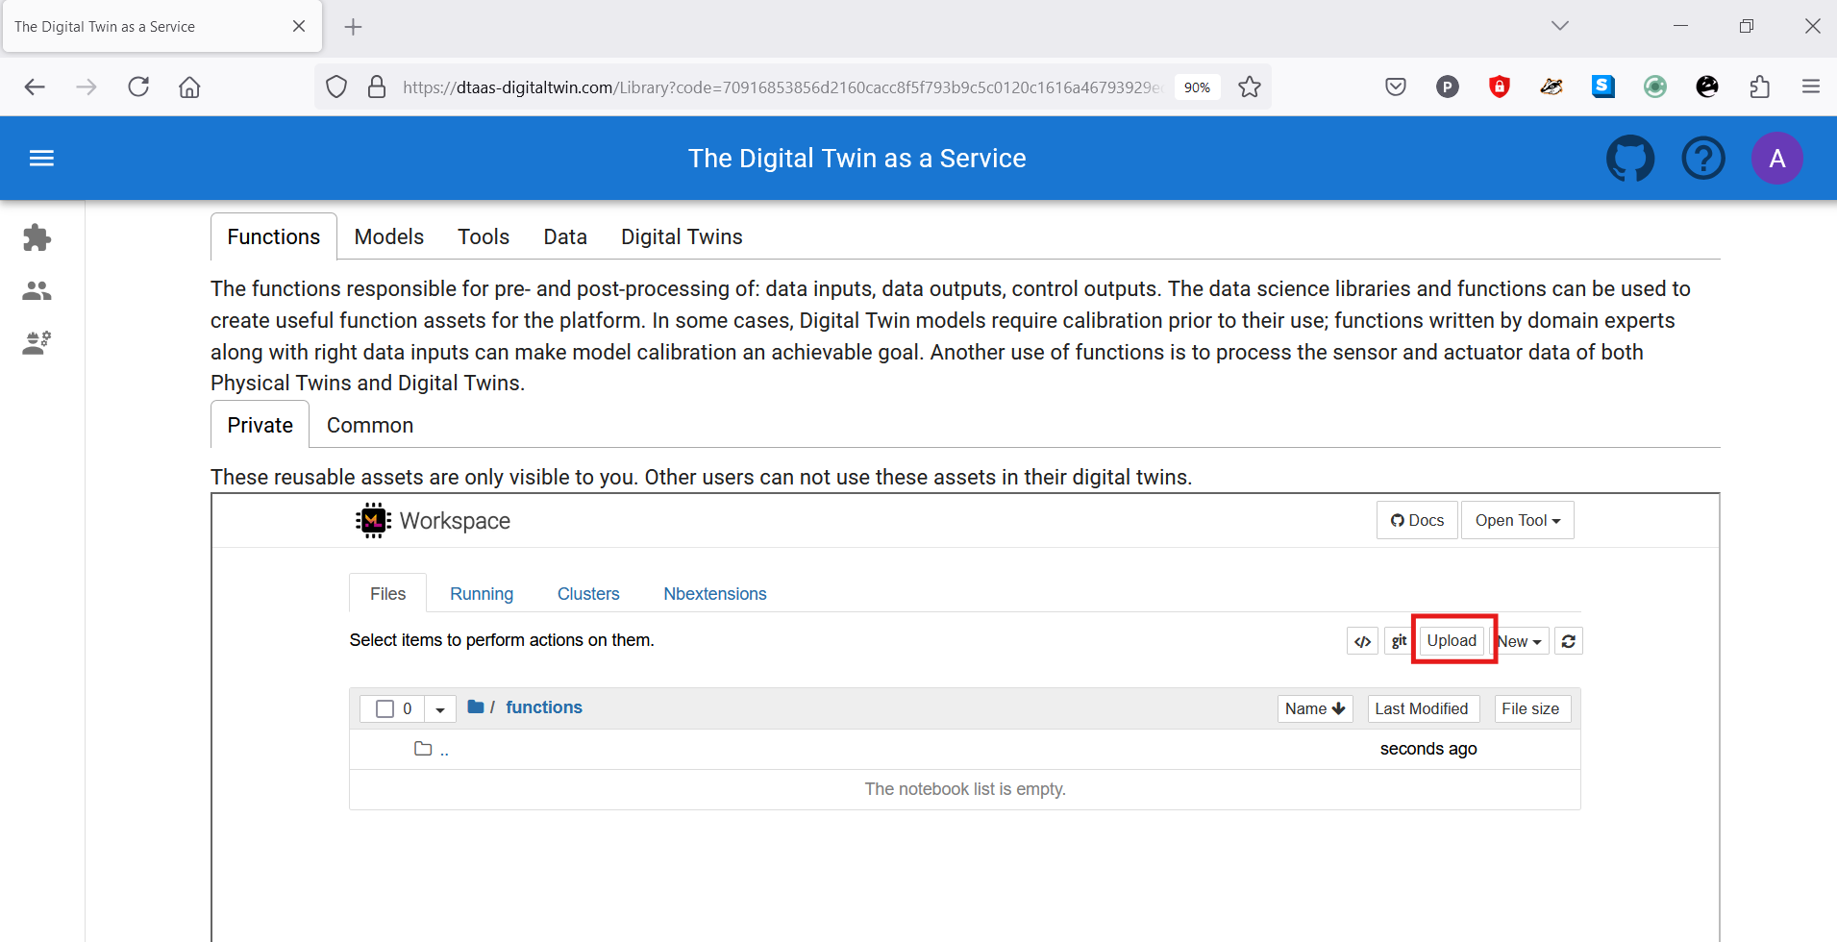Open Library via puzzle piece sidebar icon
1837x942 pixels.
click(x=37, y=237)
